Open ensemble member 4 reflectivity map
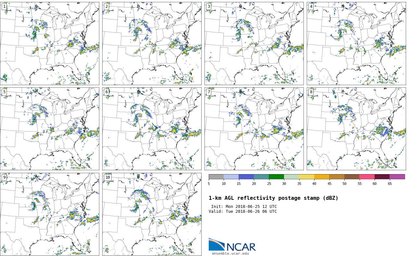This screenshot has height=256, width=409. coord(356,44)
